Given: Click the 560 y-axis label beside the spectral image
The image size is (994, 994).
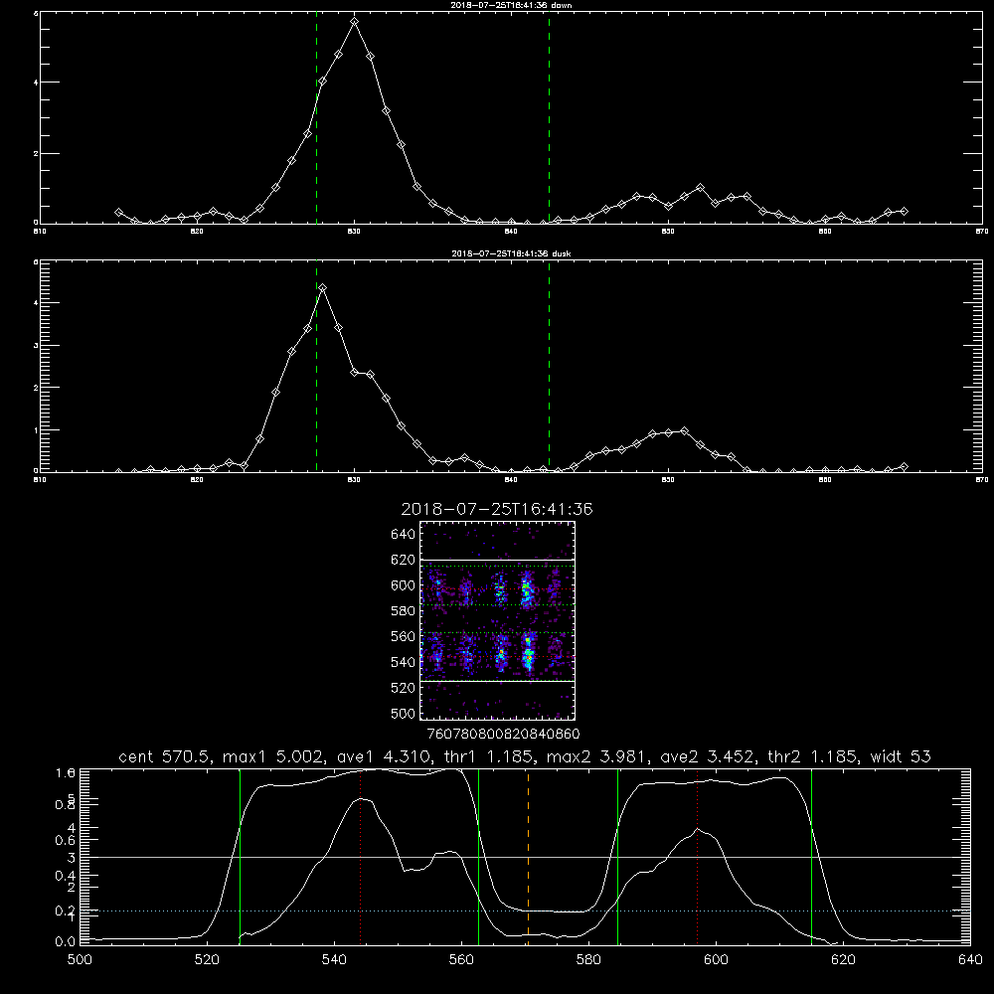Looking at the screenshot, I should (x=404, y=636).
